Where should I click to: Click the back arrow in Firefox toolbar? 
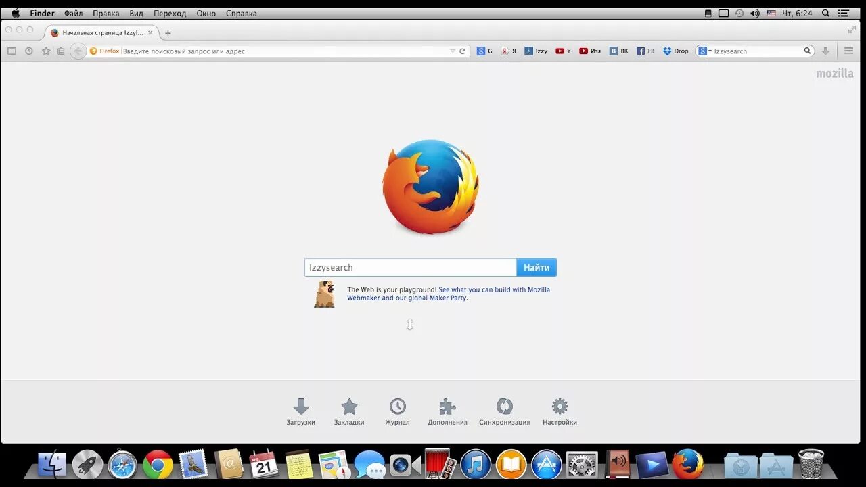click(x=78, y=51)
